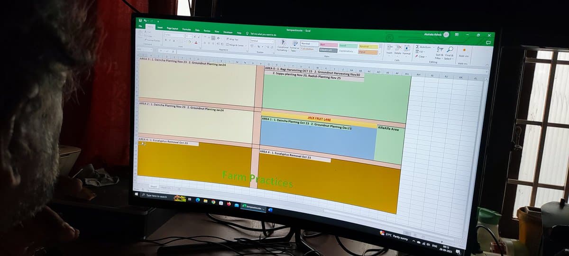Toggle Italic formatting

170,40
